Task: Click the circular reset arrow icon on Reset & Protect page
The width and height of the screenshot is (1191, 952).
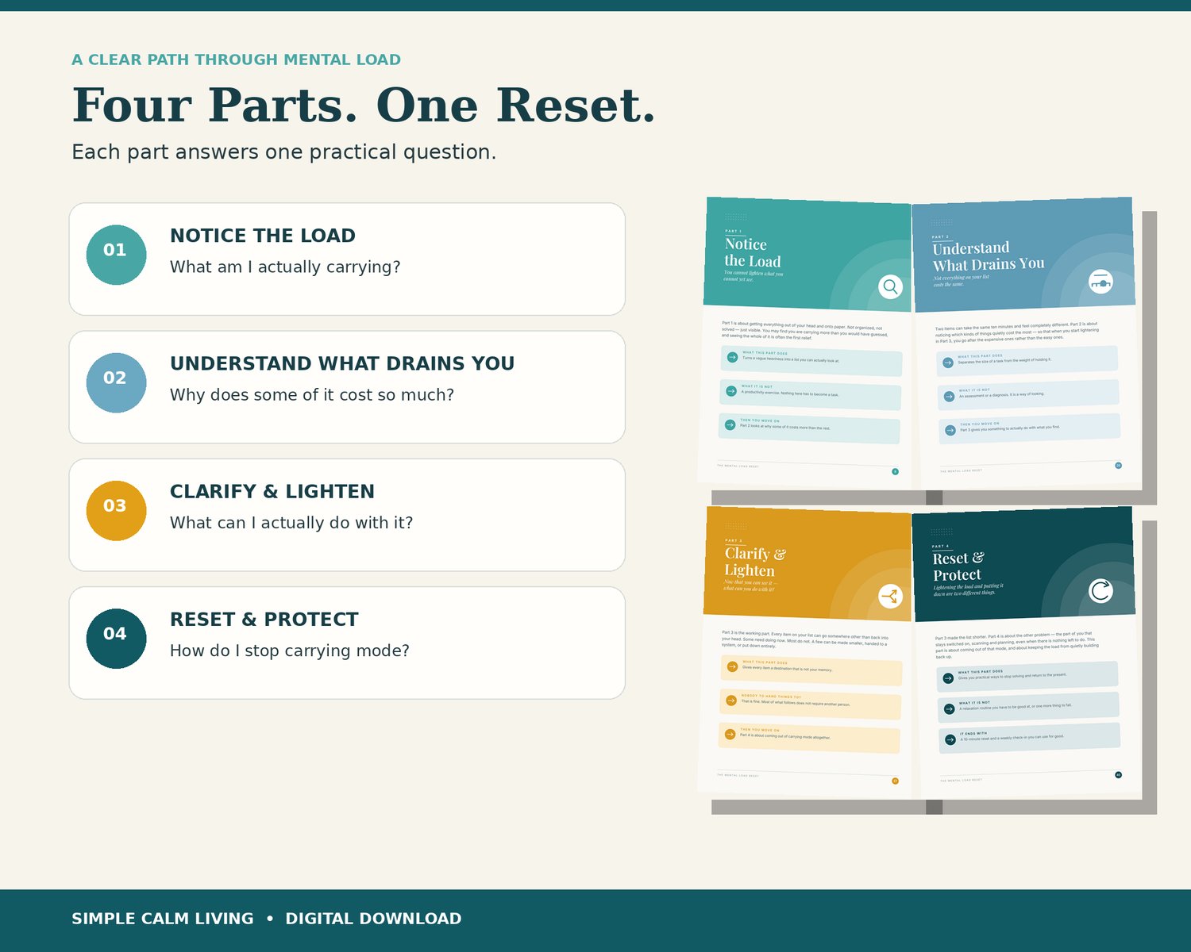Action: (1100, 591)
